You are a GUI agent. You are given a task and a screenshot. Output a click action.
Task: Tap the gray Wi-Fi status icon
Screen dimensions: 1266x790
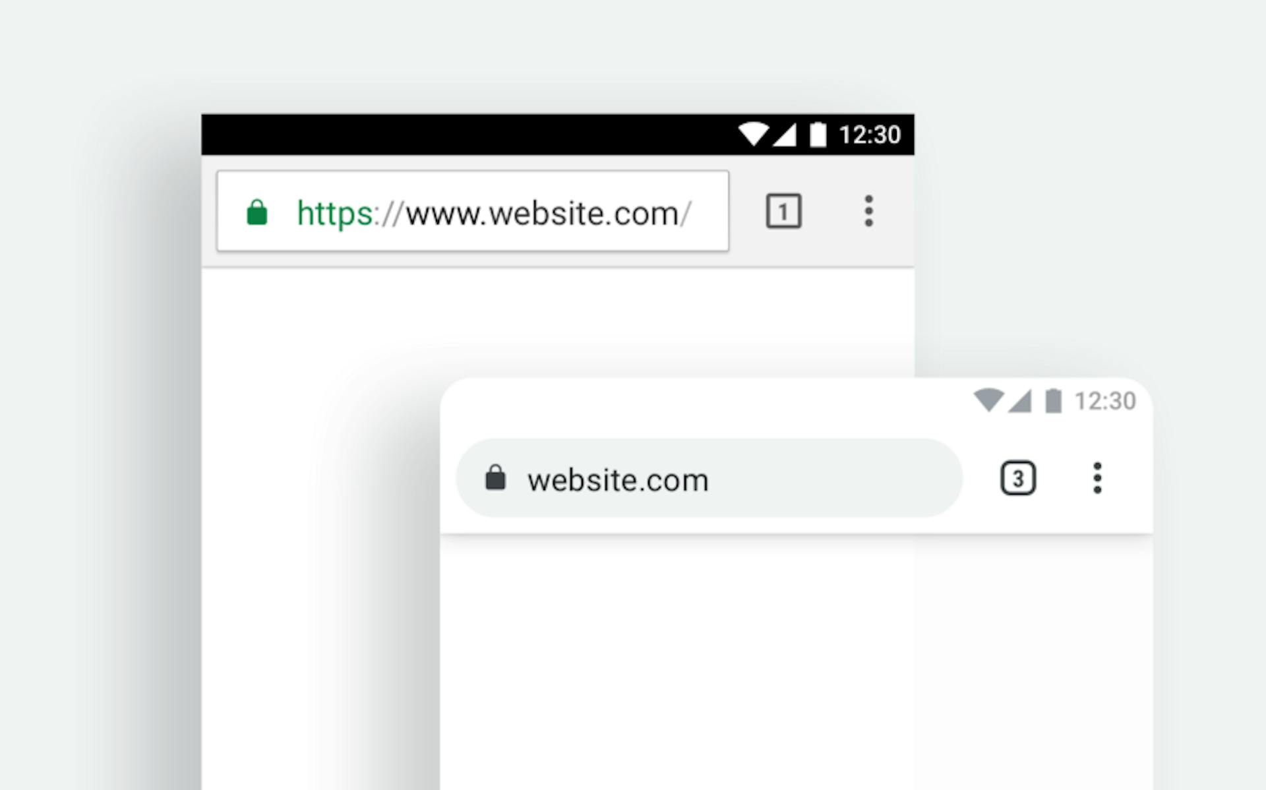tap(988, 400)
